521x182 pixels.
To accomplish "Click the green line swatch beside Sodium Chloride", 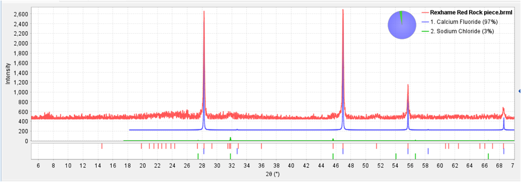I will [425, 31].
